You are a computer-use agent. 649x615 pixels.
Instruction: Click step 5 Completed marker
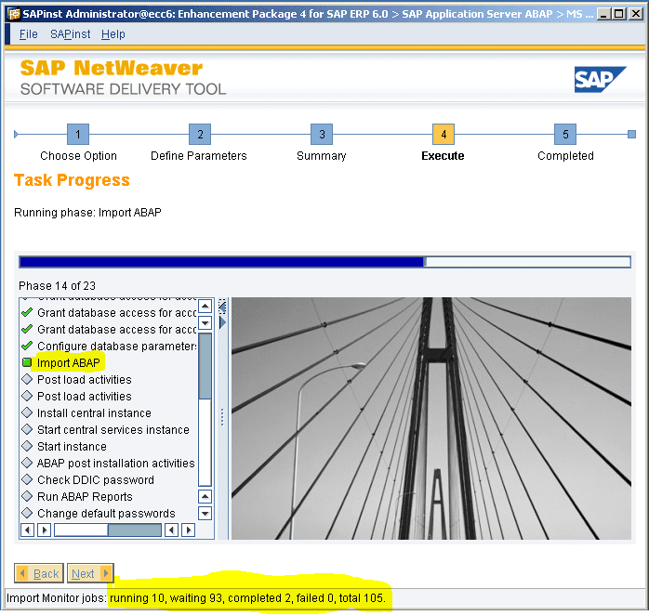click(x=565, y=134)
